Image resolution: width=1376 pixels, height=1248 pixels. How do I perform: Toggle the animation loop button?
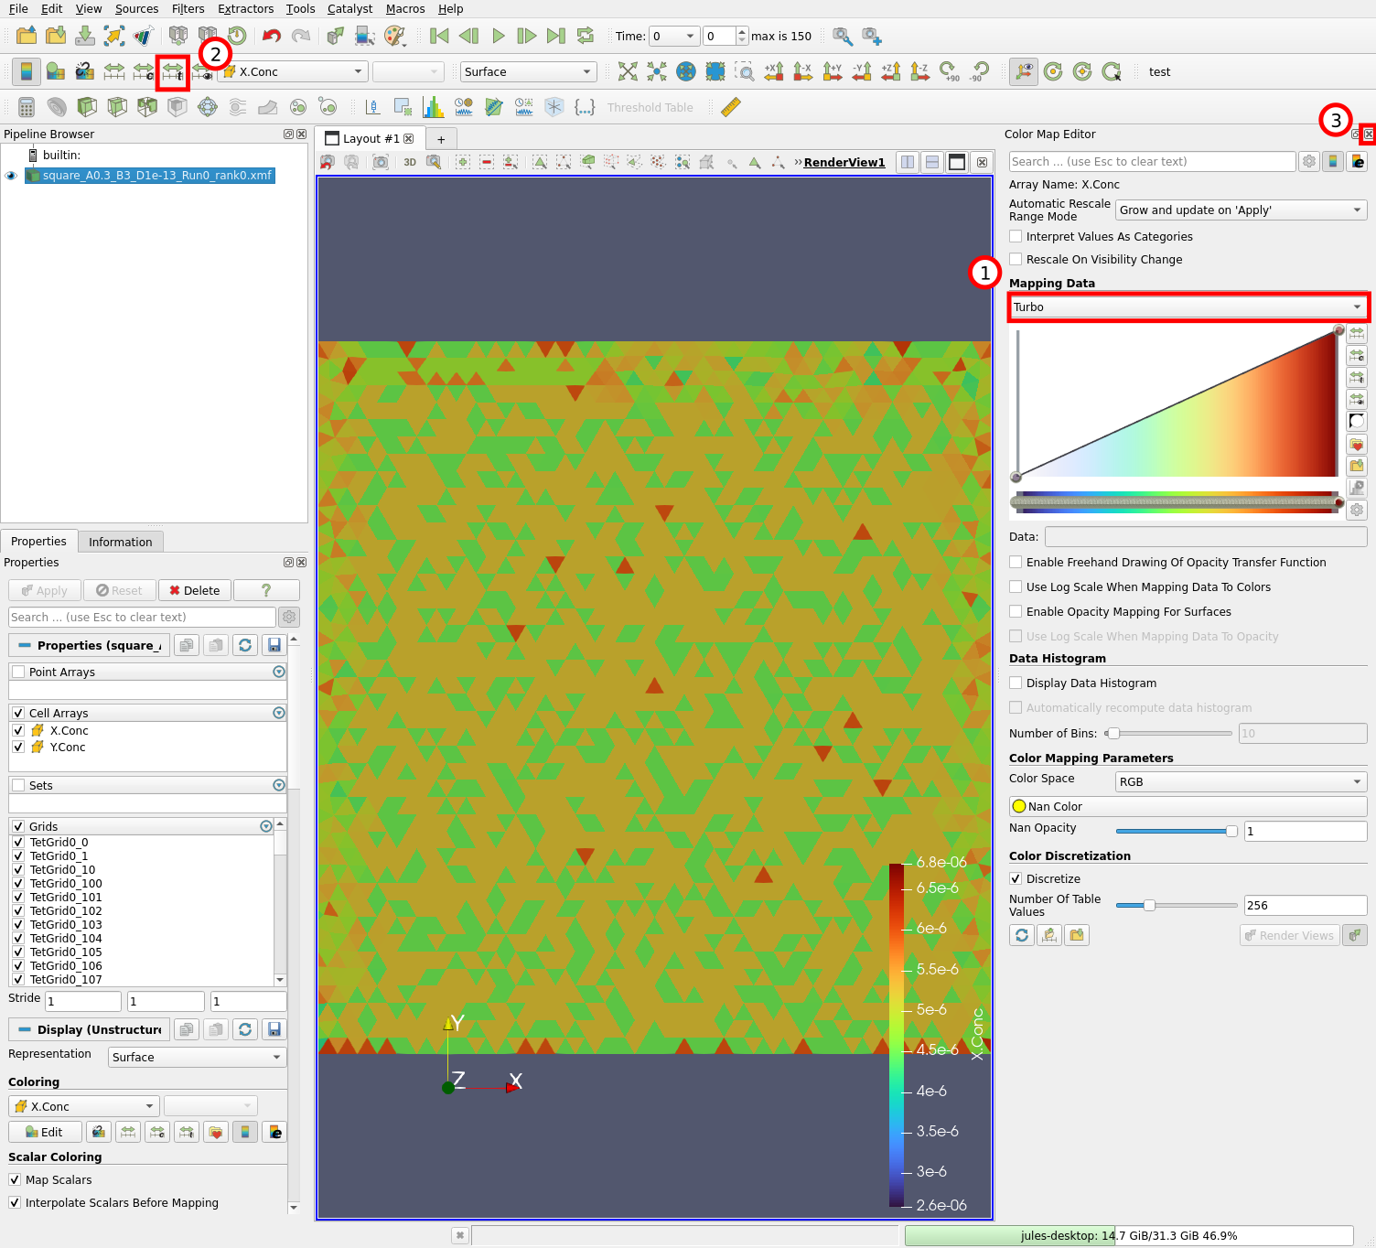586,36
